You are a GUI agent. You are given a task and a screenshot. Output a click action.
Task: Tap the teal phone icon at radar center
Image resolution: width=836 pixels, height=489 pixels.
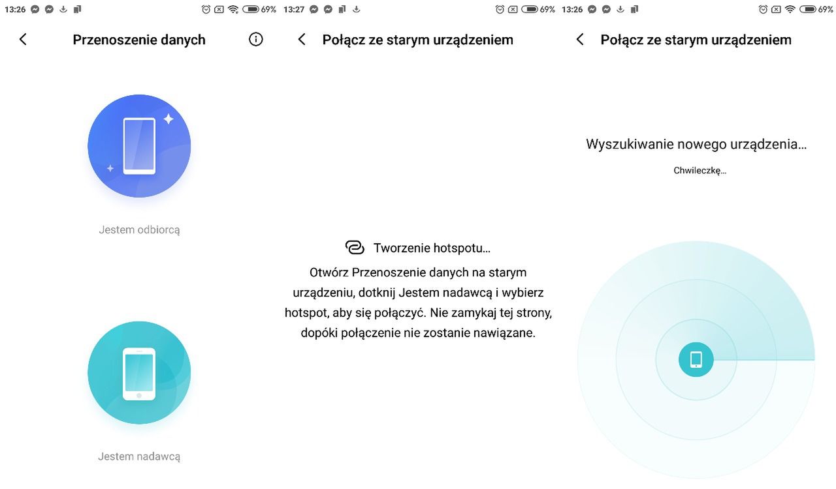coord(696,359)
